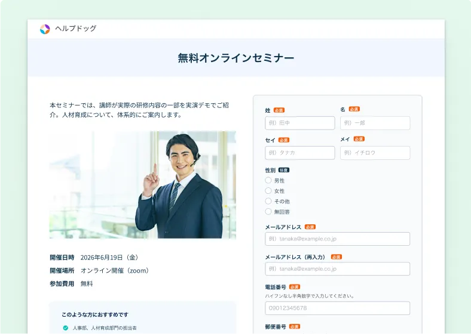The image size is (471, 334).
Task: Click the 性別 任意 badge
Action: pos(284,170)
